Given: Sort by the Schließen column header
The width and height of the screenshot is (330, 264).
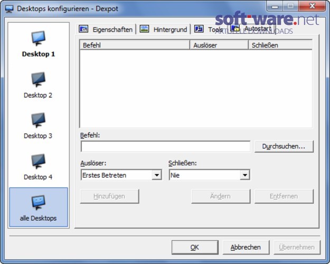Looking at the screenshot, I should (280, 45).
